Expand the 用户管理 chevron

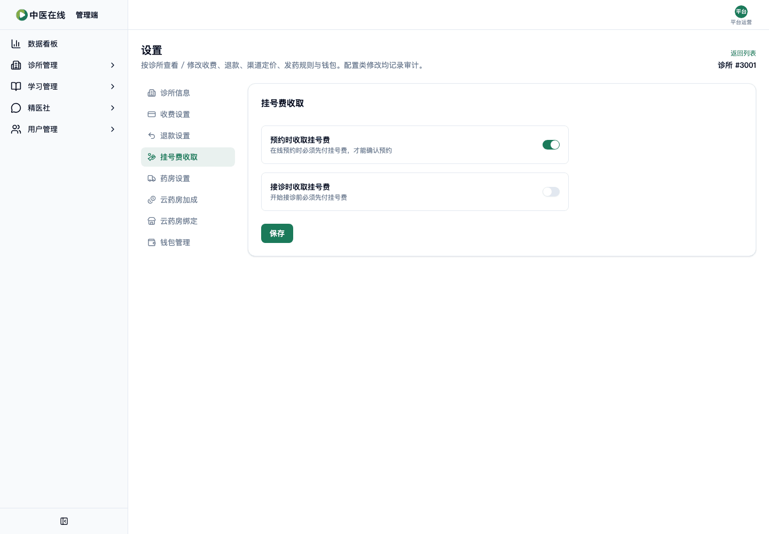tap(113, 129)
